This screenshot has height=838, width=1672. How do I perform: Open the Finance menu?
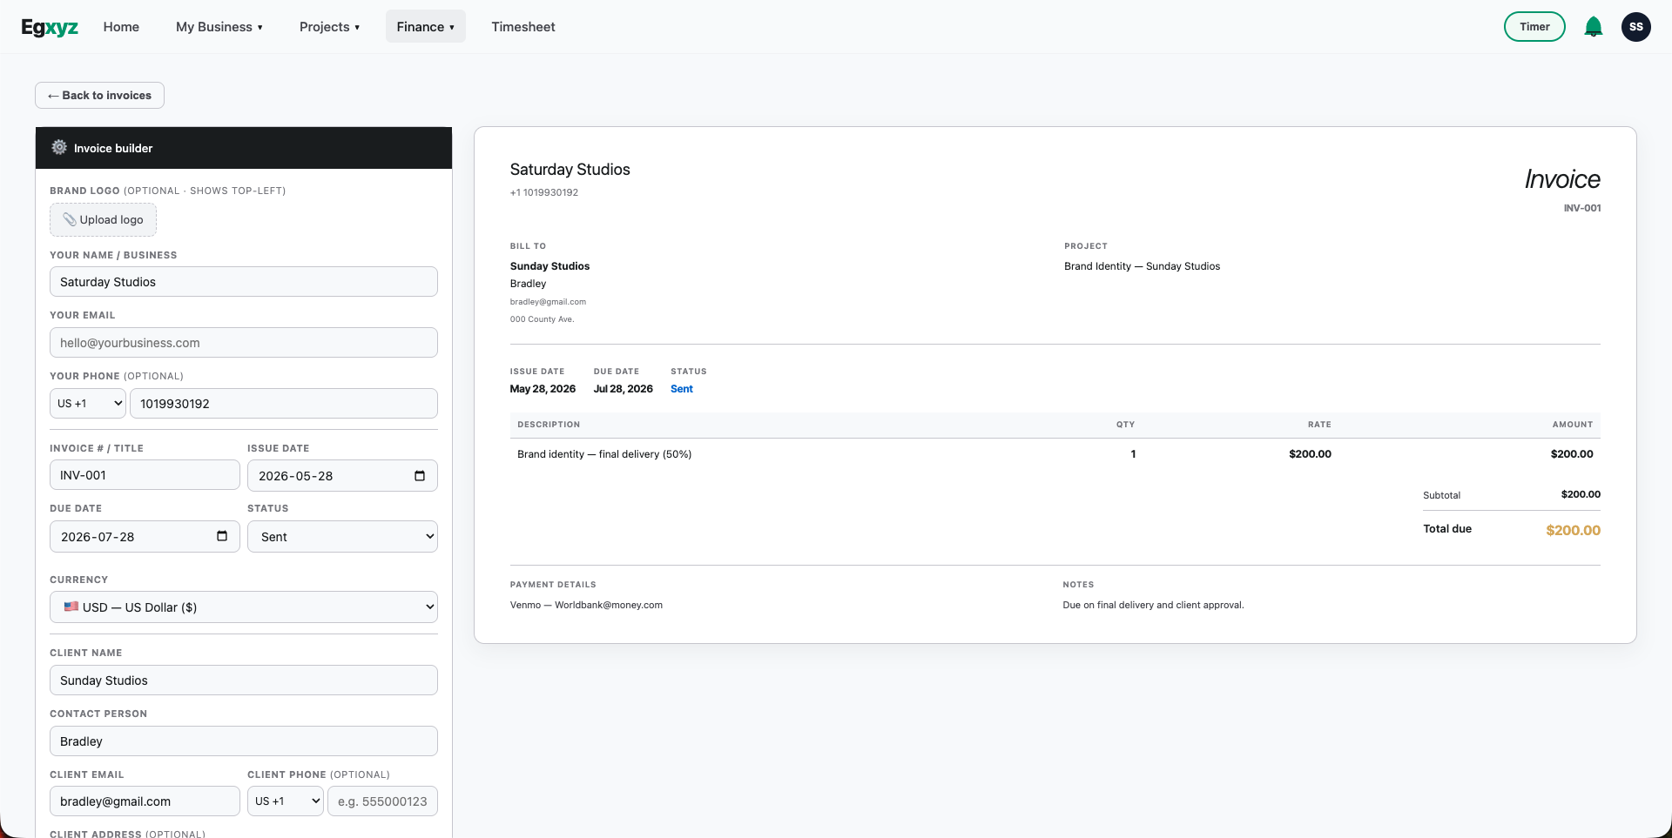coord(426,27)
